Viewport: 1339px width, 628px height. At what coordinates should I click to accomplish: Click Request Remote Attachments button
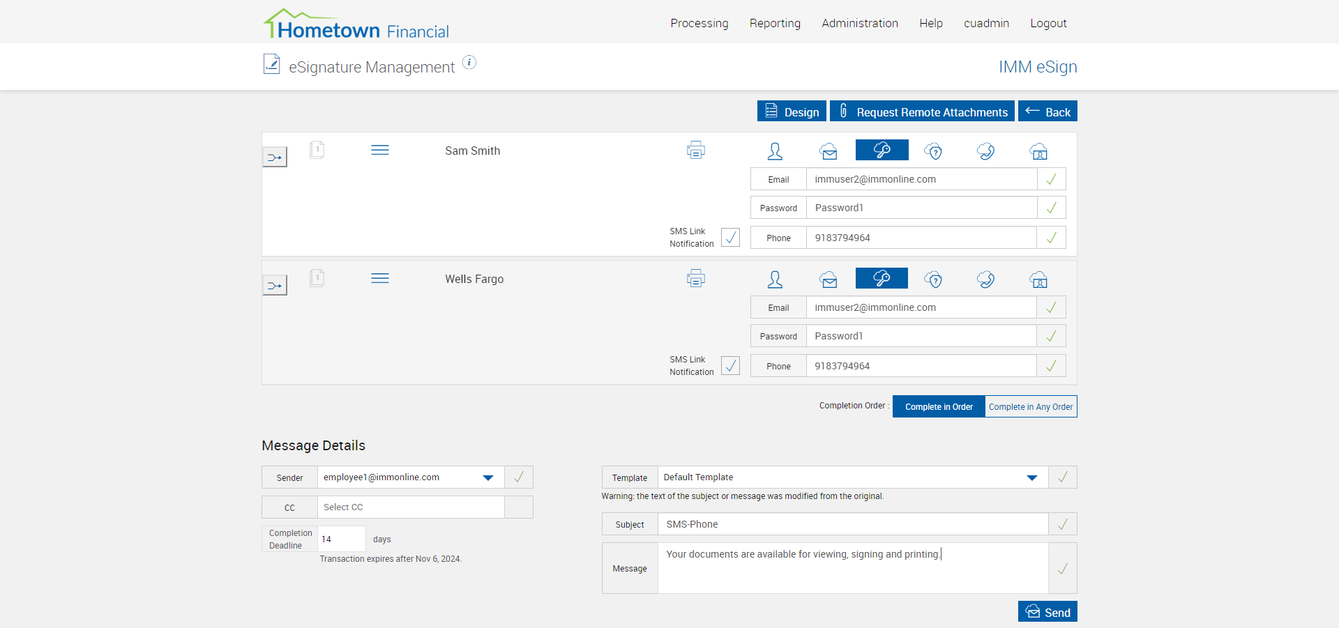coord(922,112)
